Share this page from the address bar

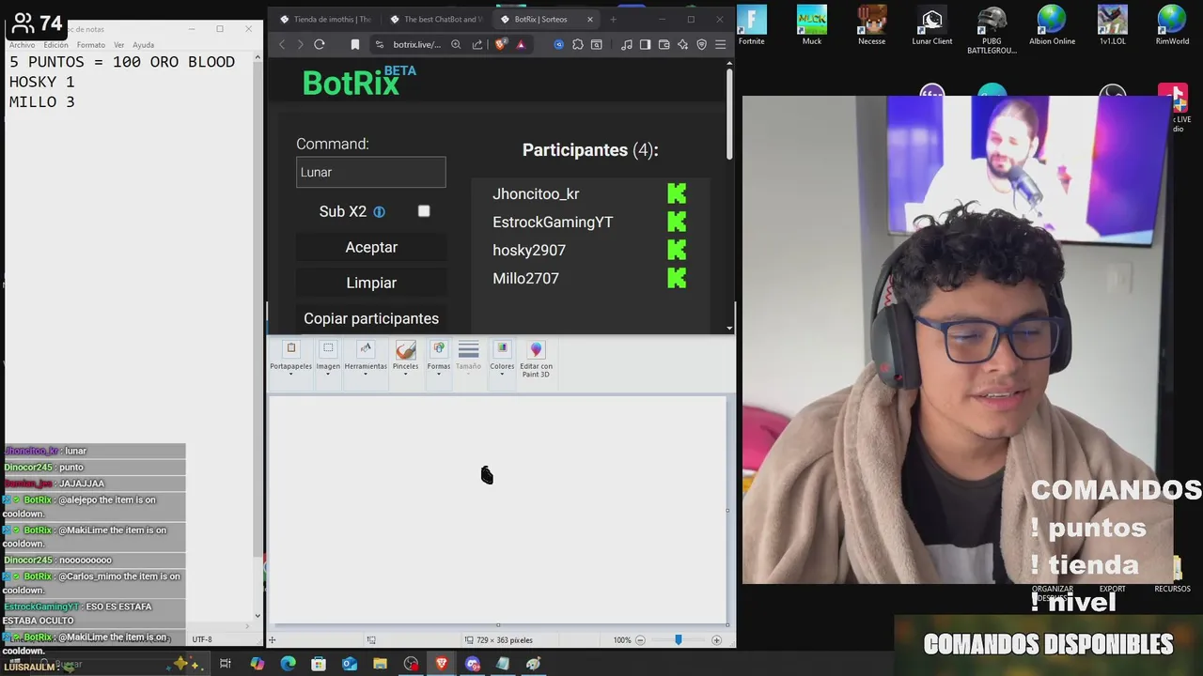click(x=477, y=44)
